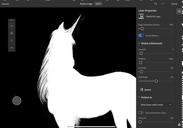Click the redo arrow icon
The height and width of the screenshot is (128, 183).
(x=163, y=4)
